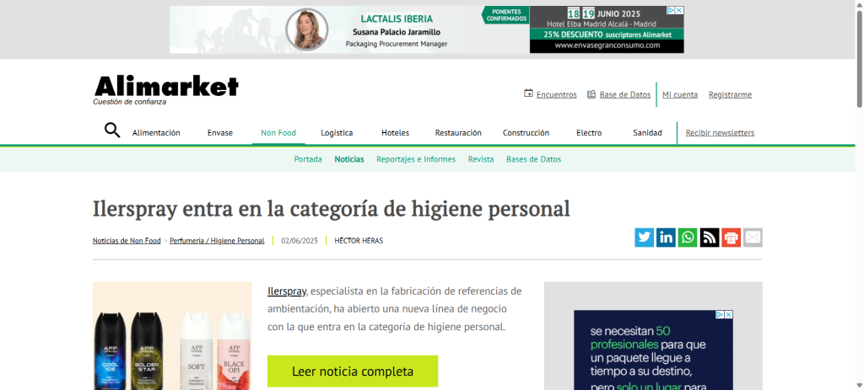
Task: Select the Non Food section
Action: pos(278,132)
